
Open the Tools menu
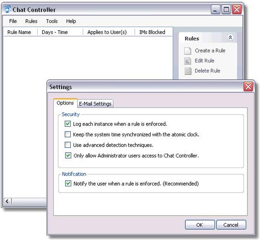tap(52, 21)
